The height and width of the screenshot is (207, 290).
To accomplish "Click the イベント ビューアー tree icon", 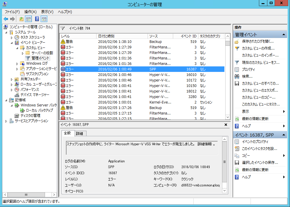I will pyautogui.click(x=17, y=42).
